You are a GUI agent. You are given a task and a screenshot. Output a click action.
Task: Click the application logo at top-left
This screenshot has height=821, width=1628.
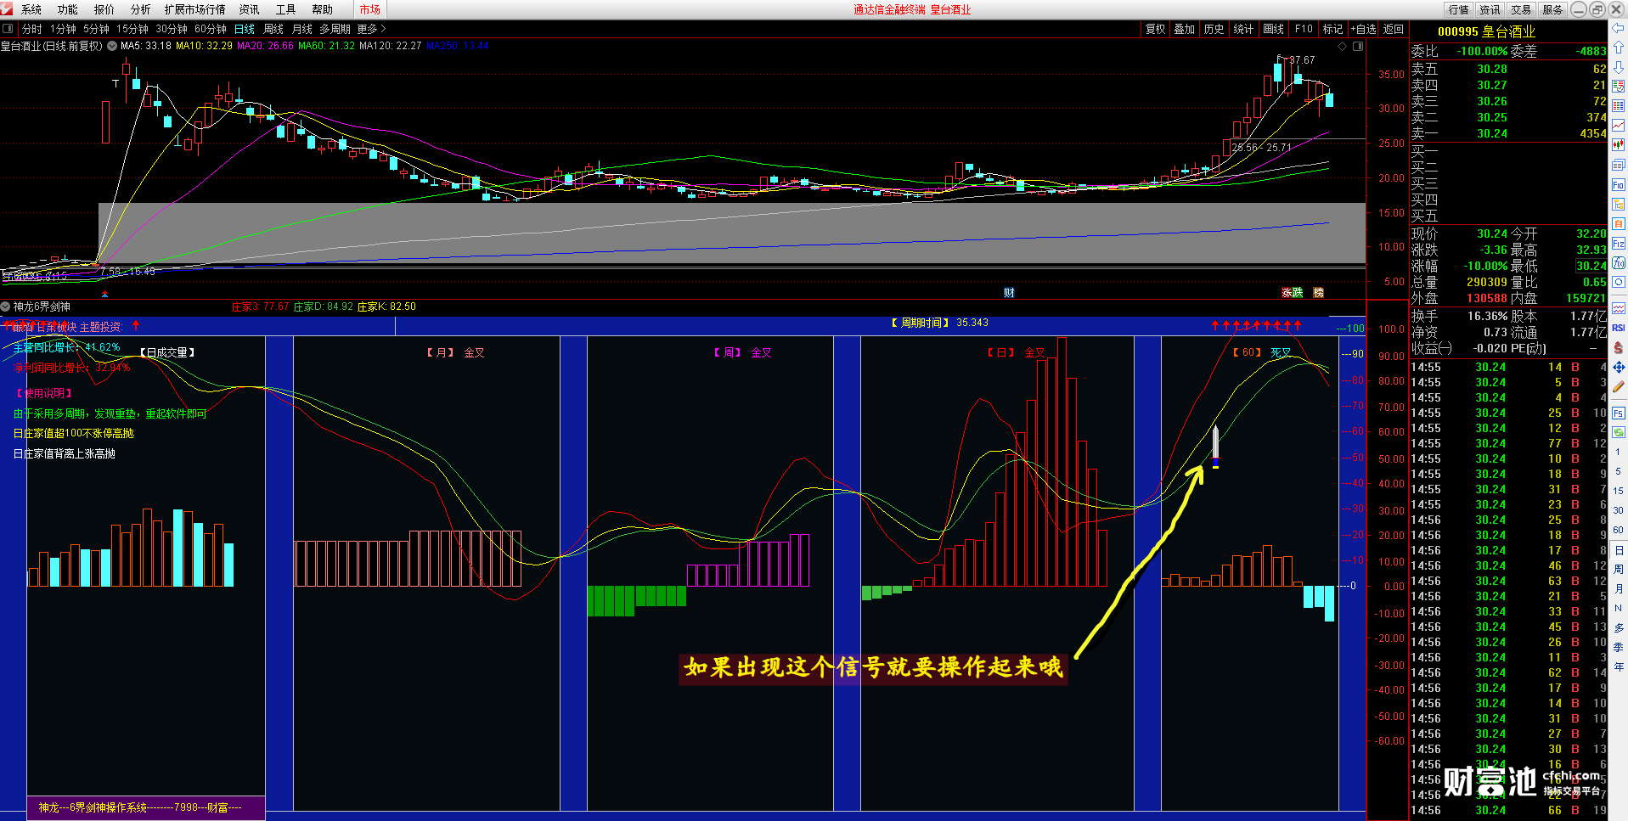click(x=7, y=9)
